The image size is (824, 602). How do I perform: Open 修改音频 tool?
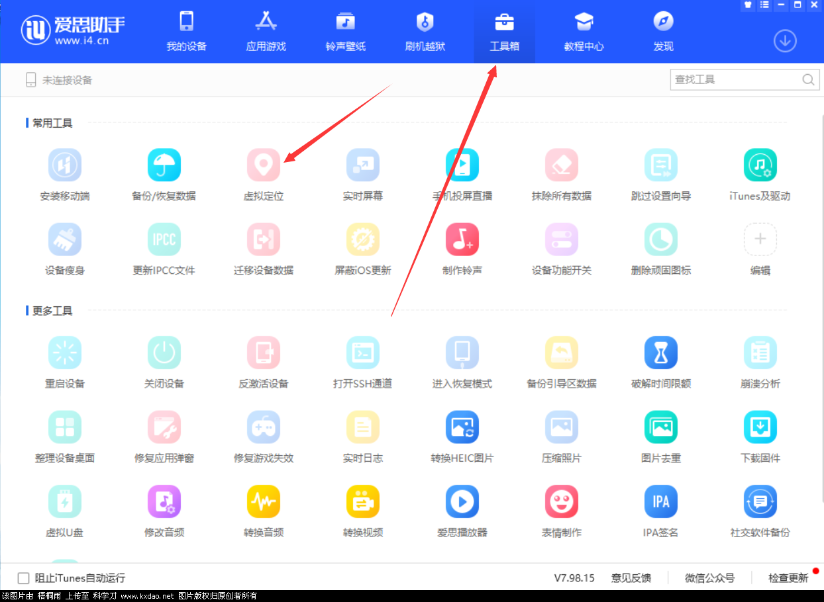point(164,501)
